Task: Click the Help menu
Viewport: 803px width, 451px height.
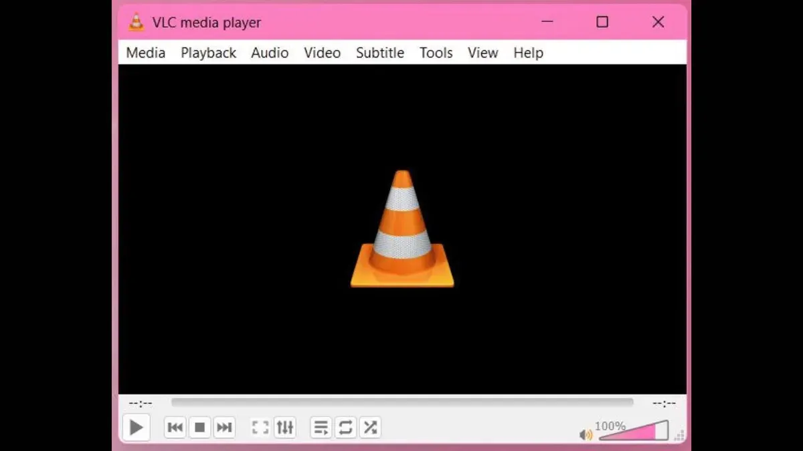Action: [x=528, y=53]
